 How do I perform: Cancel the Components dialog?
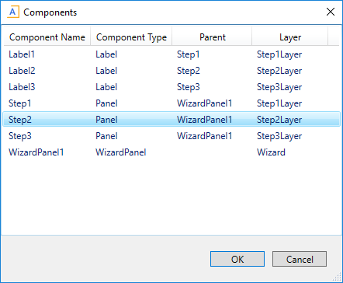[x=300, y=259]
